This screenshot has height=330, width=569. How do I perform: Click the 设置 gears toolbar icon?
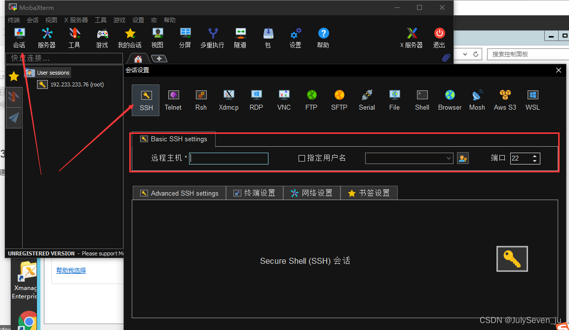click(x=296, y=38)
